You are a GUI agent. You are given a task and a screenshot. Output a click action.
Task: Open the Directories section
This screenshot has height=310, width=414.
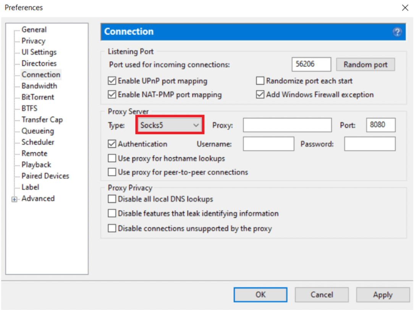point(39,63)
